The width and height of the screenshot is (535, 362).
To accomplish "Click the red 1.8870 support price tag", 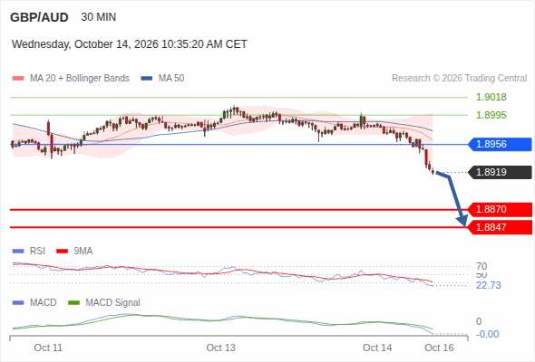I will point(500,209).
